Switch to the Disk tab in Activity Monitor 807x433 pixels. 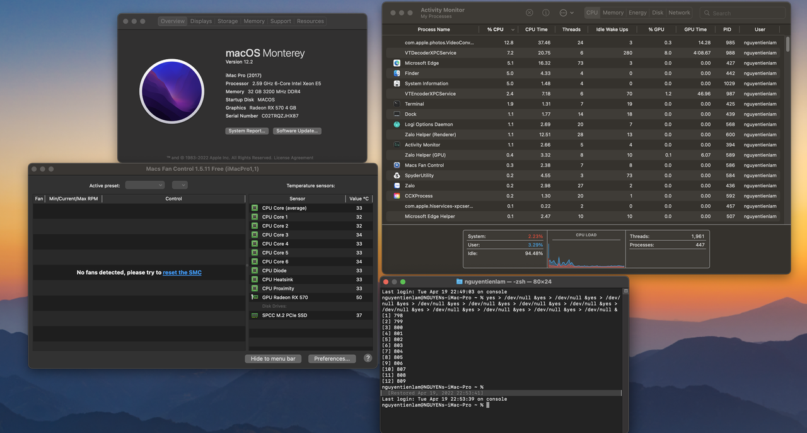(658, 13)
